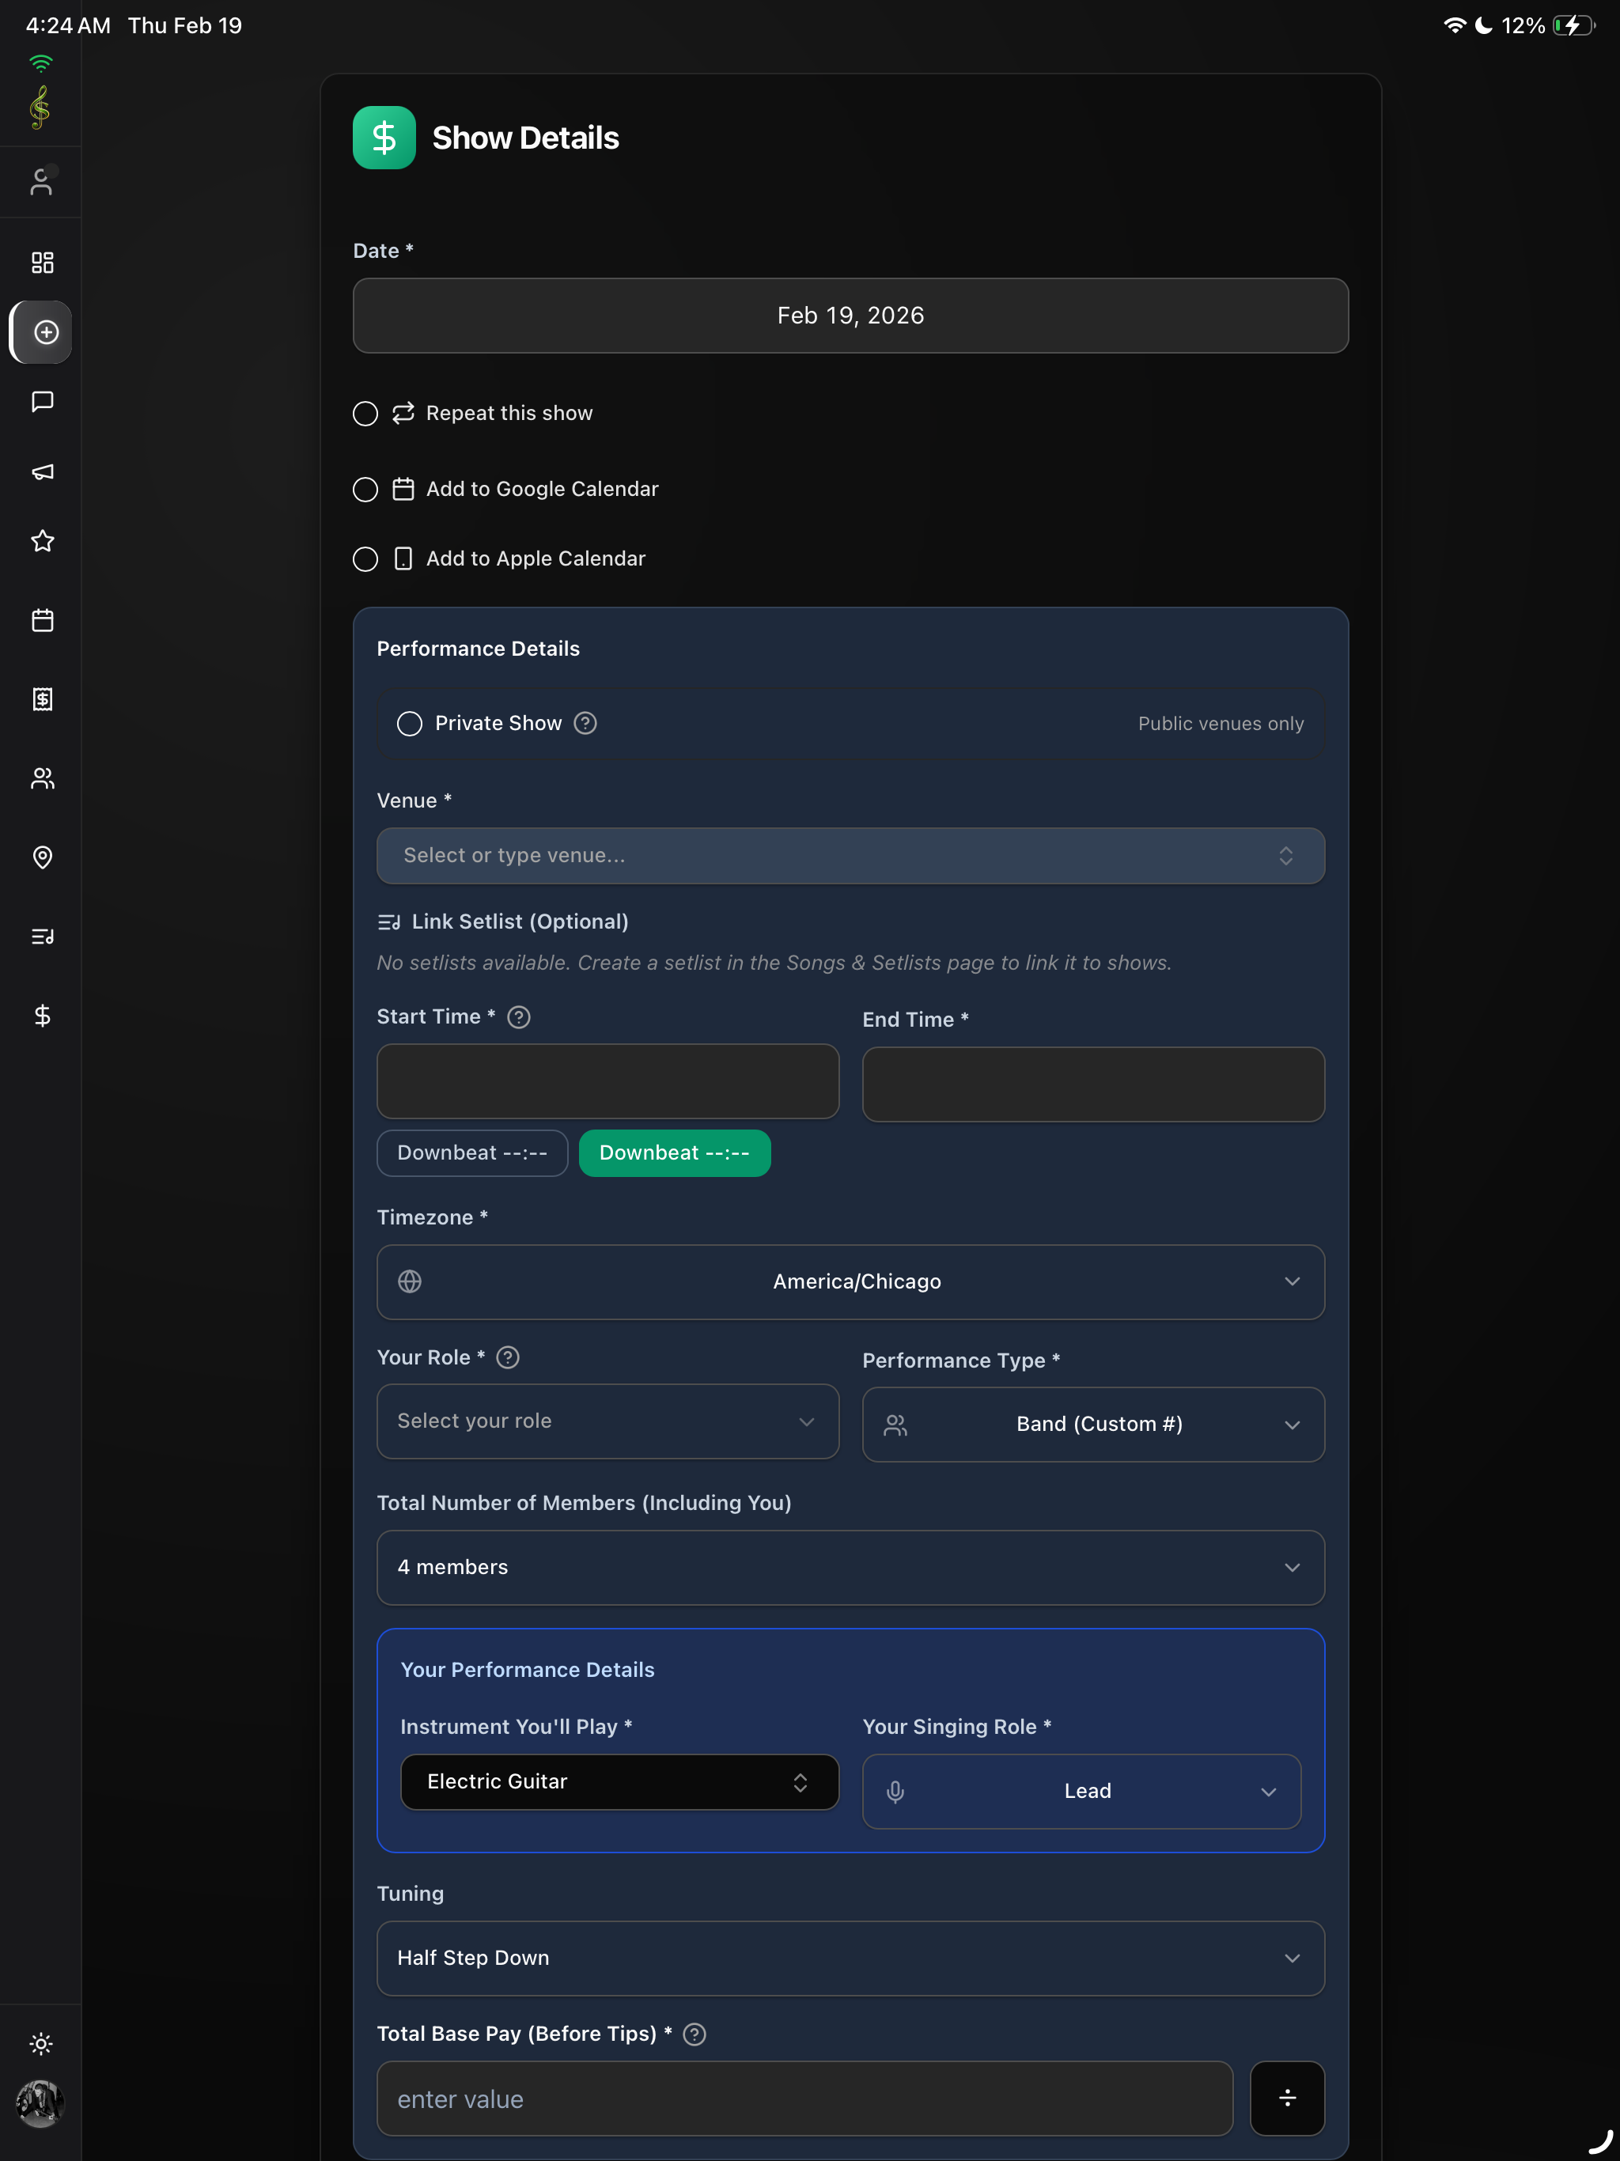Screen dimensions: 1620x2161
Task: Open the megaphone announcements icon
Action: click(x=42, y=472)
